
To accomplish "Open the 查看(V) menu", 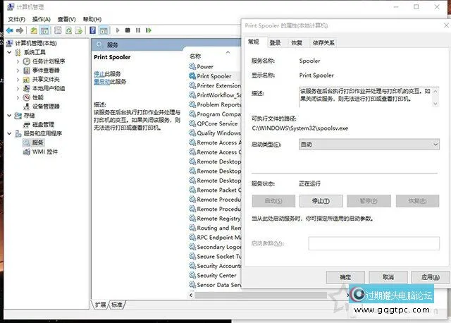I will 66,19.
